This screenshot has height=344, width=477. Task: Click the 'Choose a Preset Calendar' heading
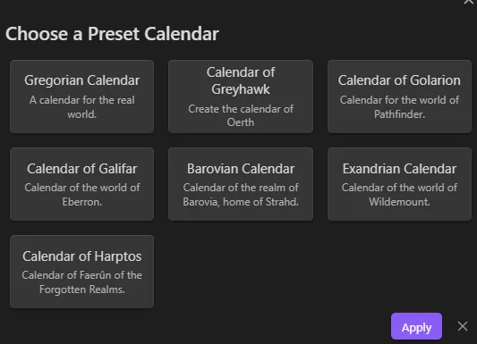pos(112,34)
